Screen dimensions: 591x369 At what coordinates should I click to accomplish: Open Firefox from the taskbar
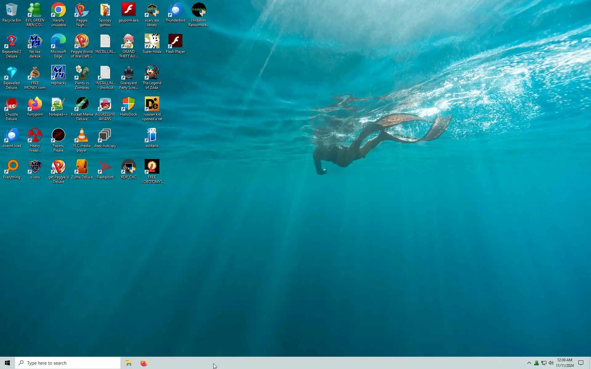click(144, 363)
